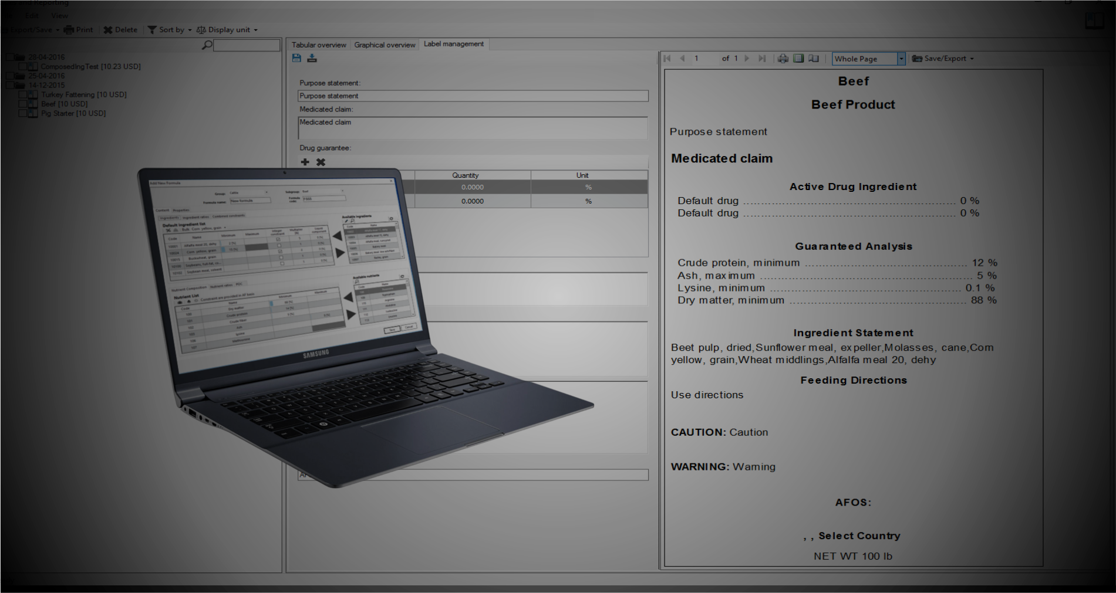This screenshot has height=593, width=1116.
Task: Click the ComposedIngTest formula book icon
Action: coord(33,67)
